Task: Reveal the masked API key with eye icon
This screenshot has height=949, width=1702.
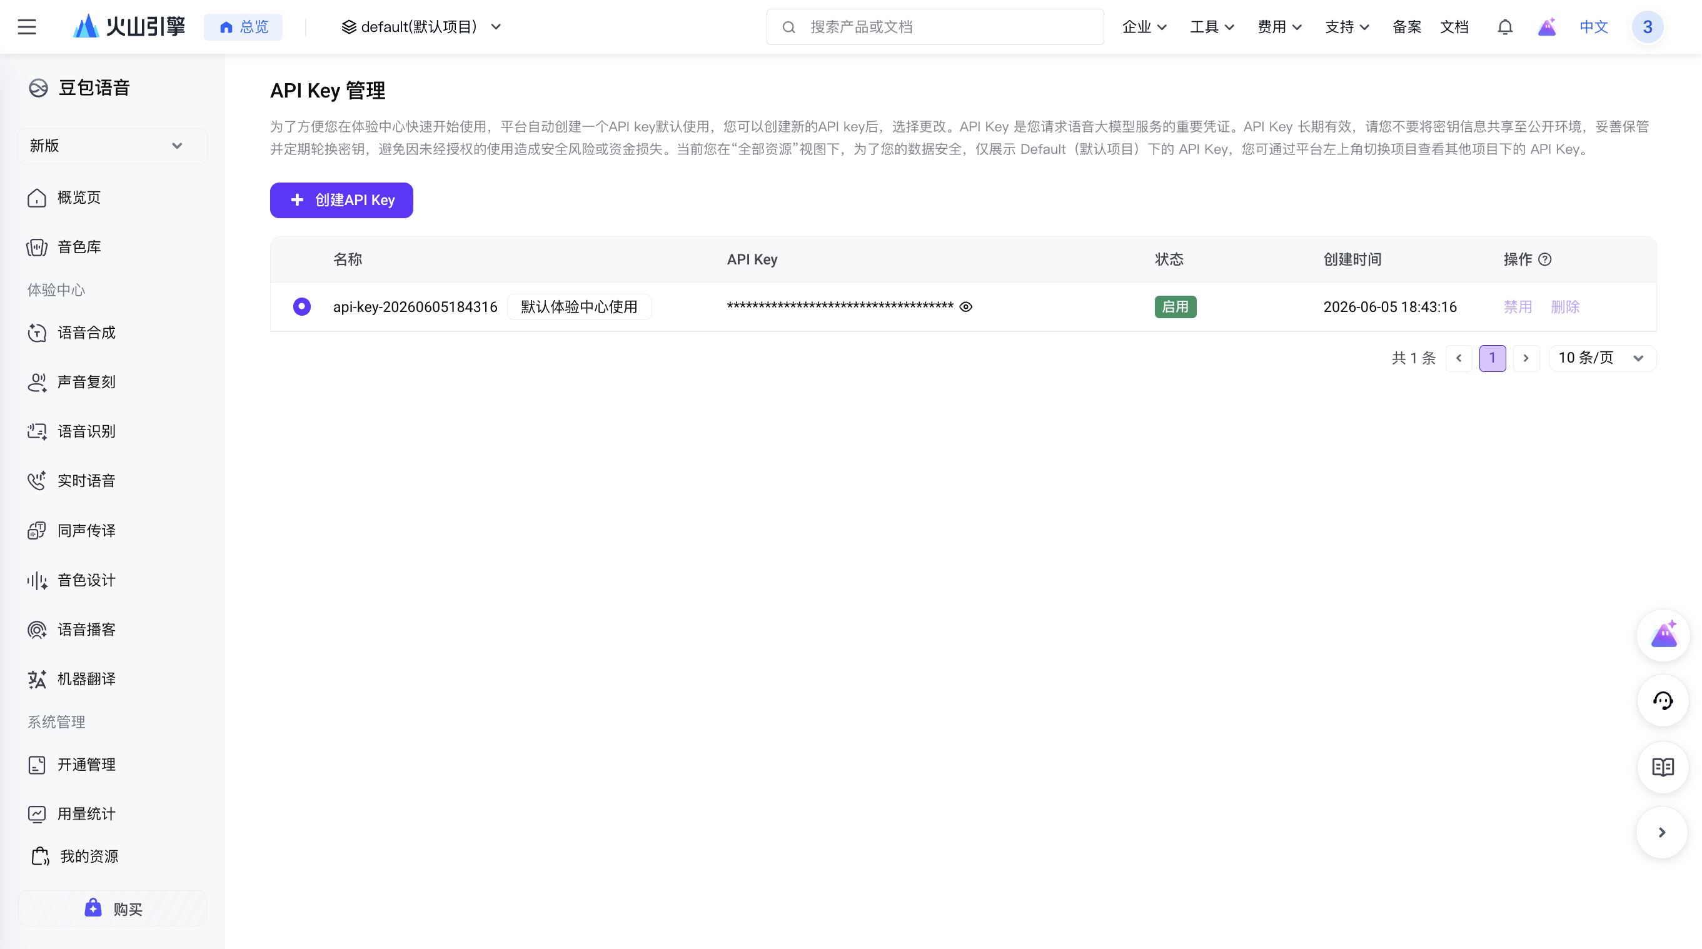Action: point(966,307)
